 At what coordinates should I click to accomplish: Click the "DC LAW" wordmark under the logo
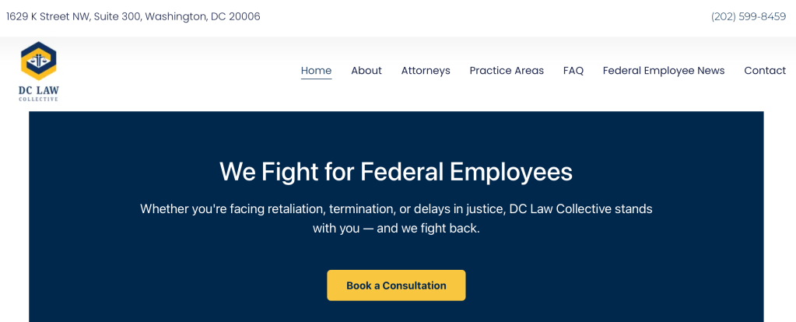coord(39,90)
